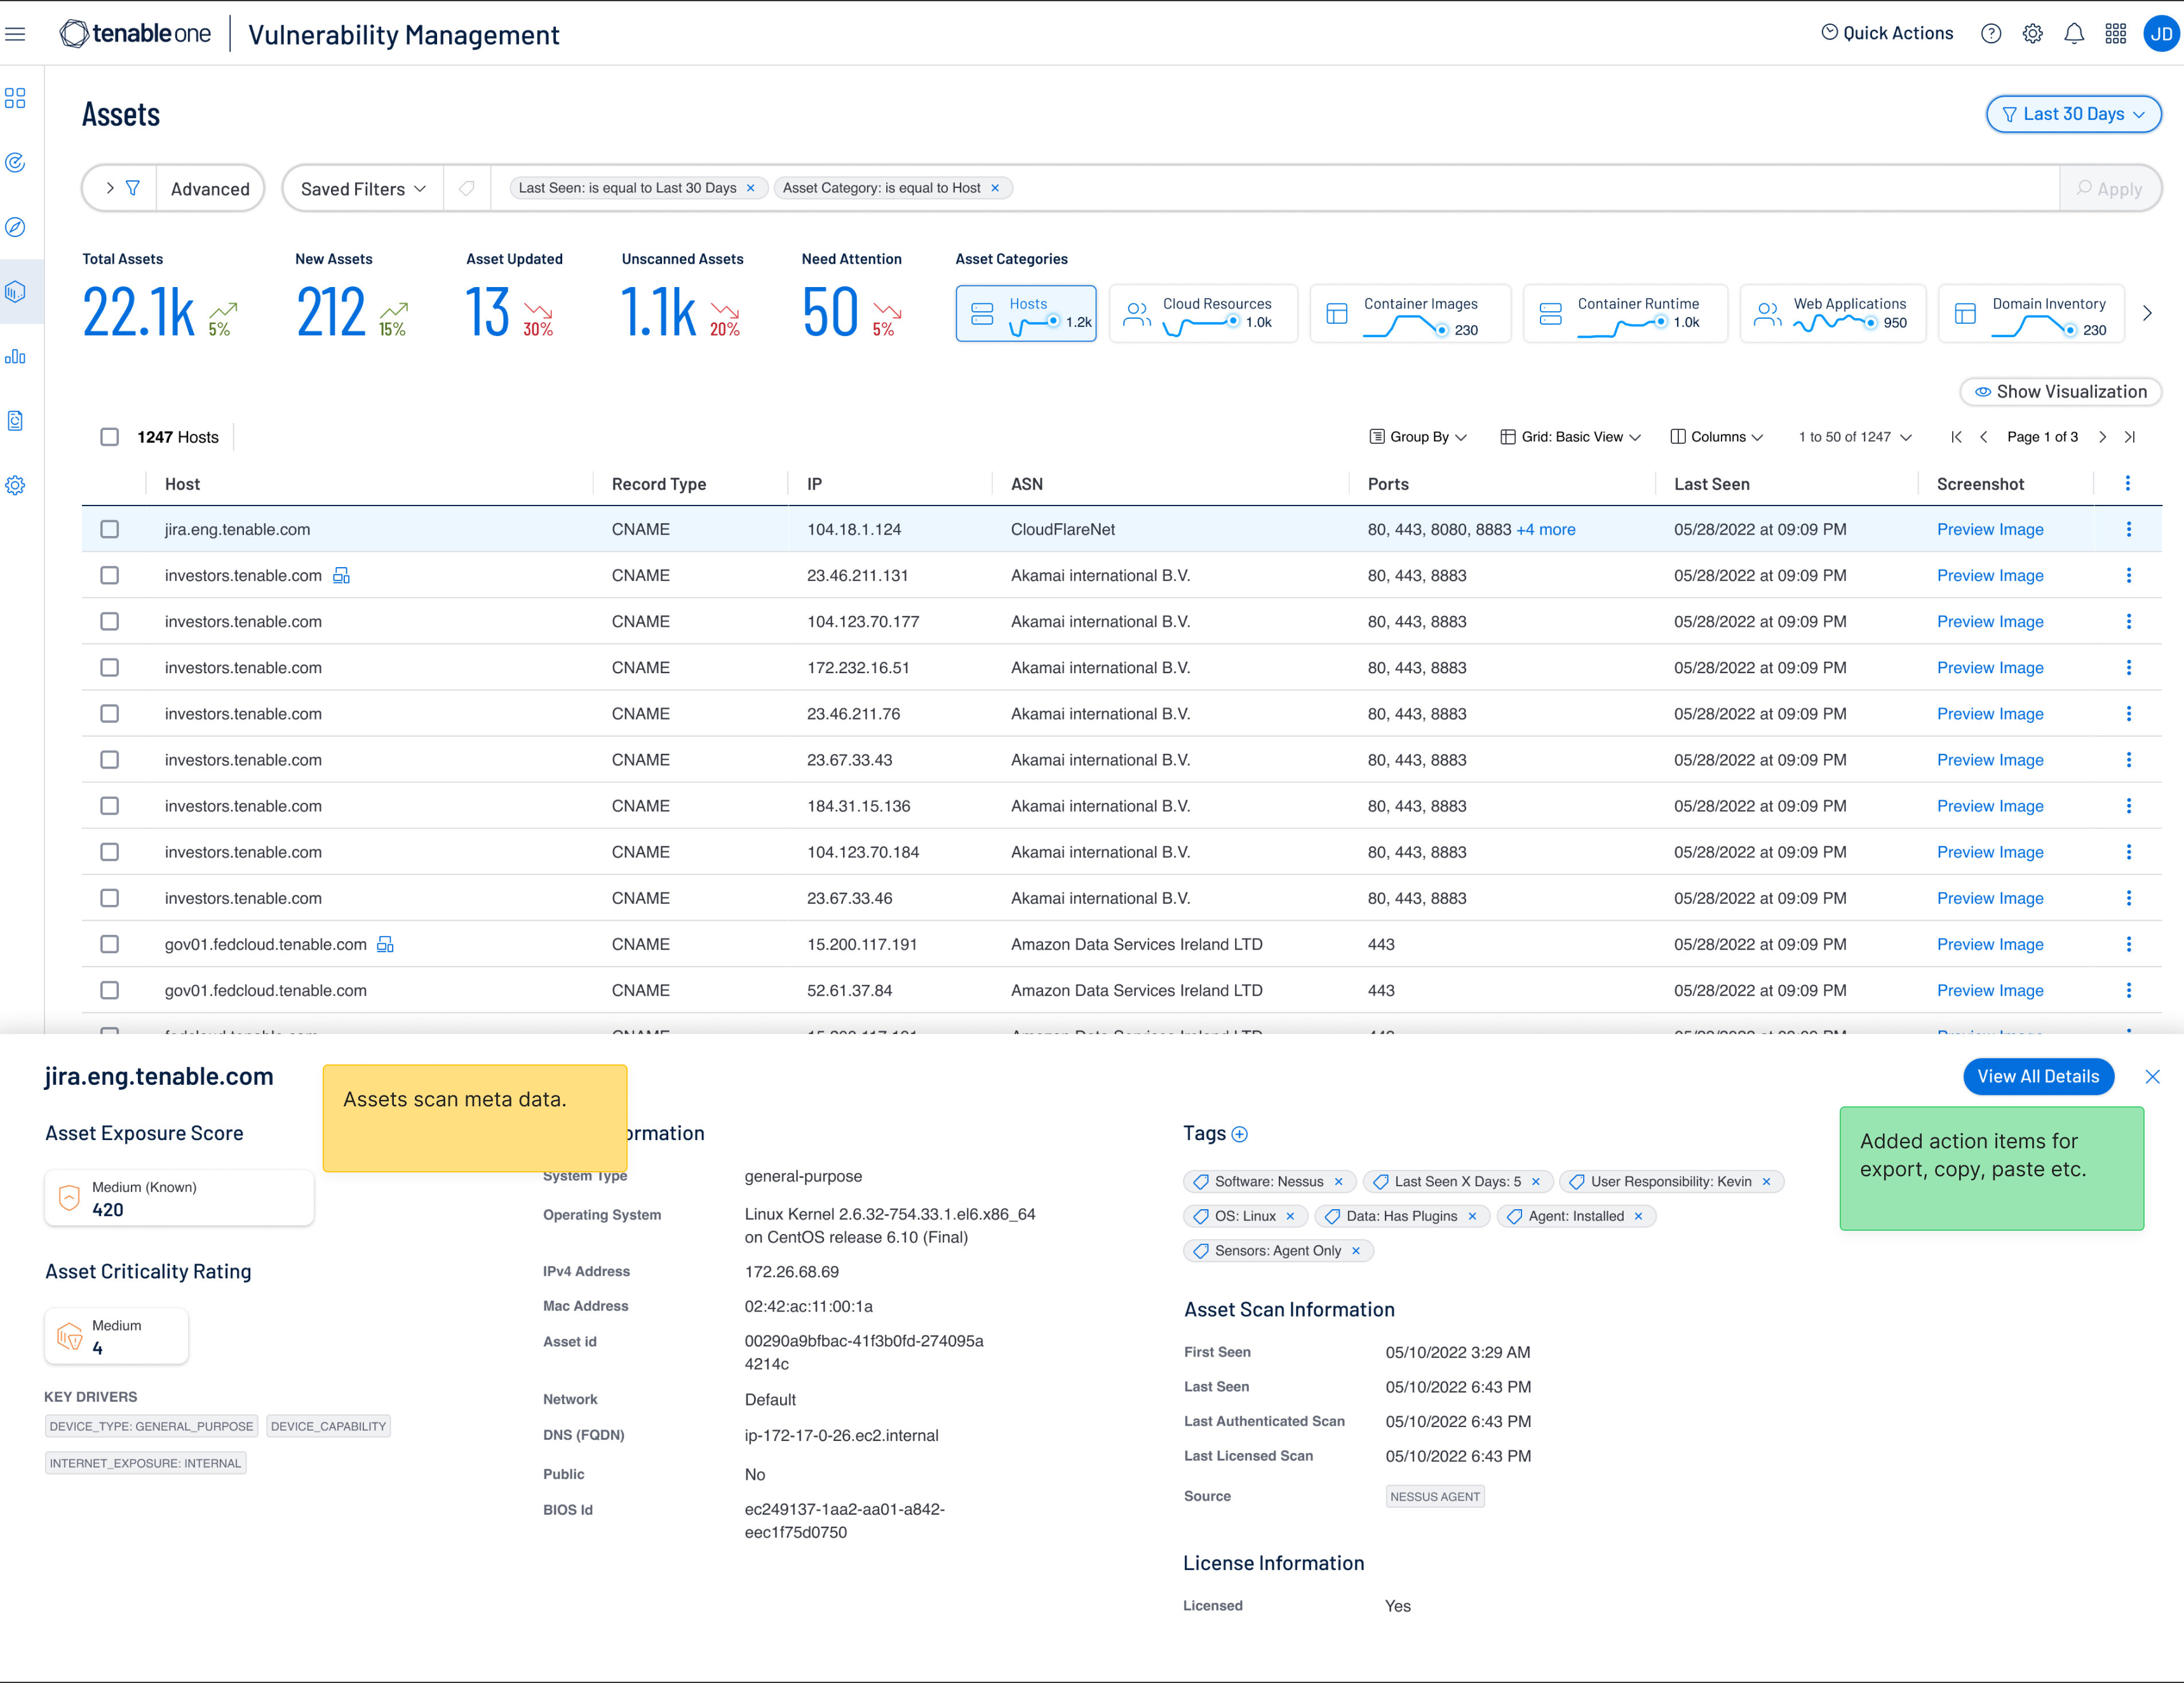Select the Hosts asset category card
This screenshot has height=1683, width=2184.
click(1026, 313)
